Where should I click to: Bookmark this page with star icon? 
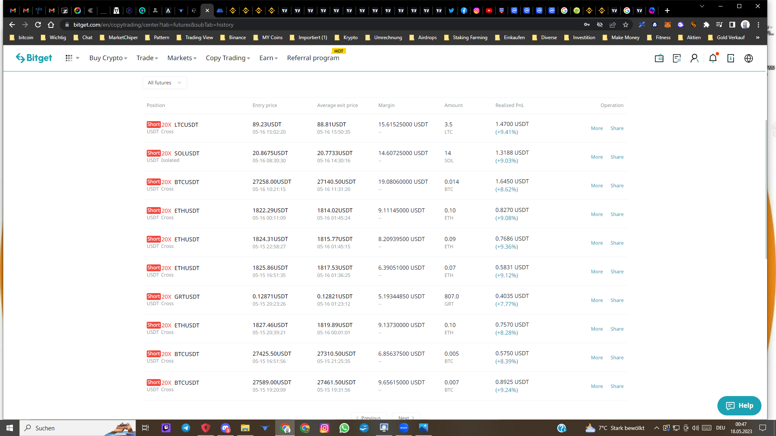(x=626, y=25)
